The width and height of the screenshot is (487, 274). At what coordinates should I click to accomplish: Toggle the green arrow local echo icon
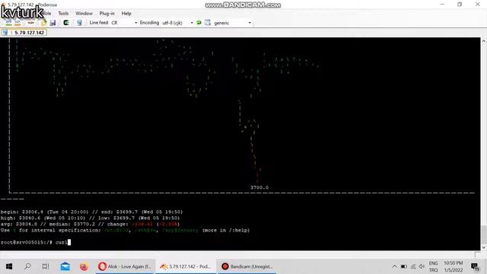click(199, 23)
